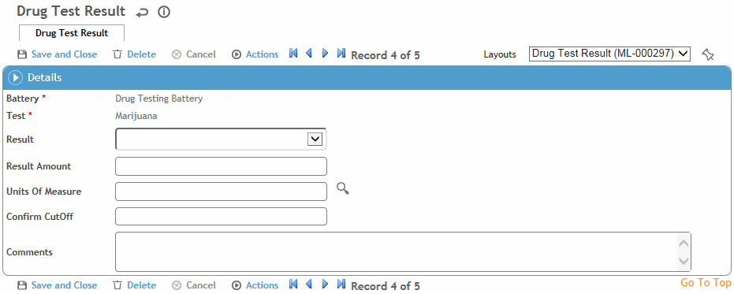Focus the Result Amount input field
Image resolution: width=734 pixels, height=294 pixels.
point(221,166)
